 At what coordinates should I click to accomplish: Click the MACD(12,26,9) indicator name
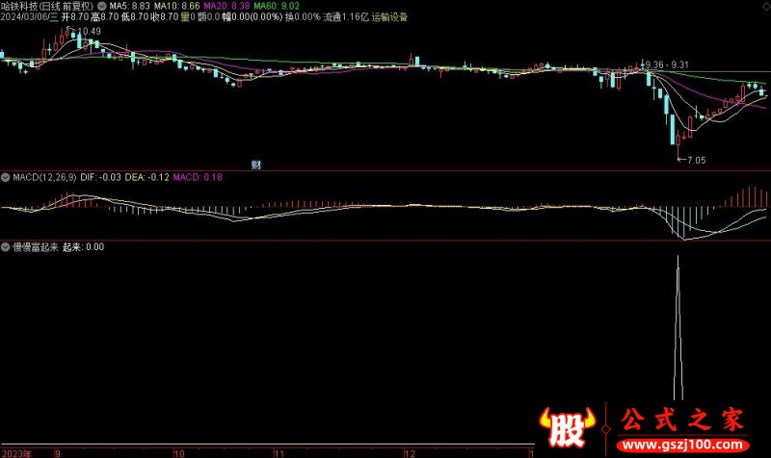click(40, 177)
